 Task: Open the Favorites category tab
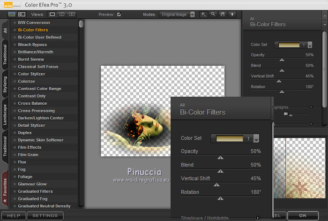click(5, 187)
